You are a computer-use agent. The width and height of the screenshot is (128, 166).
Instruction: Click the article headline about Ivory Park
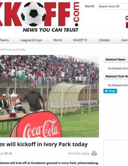click(44, 144)
